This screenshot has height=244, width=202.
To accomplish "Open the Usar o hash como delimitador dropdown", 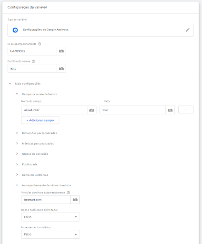I will 50,217.
